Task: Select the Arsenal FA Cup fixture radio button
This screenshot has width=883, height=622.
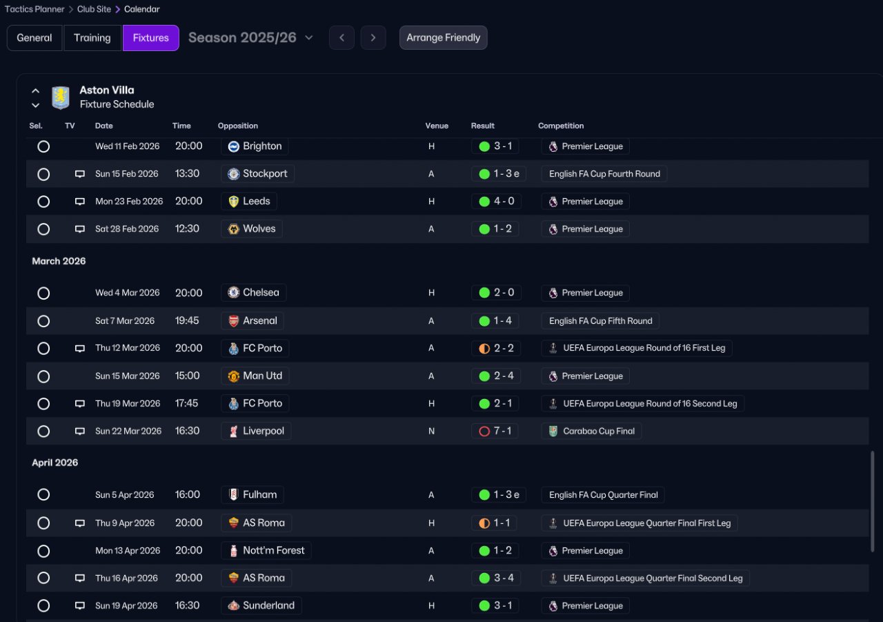Action: pyautogui.click(x=43, y=321)
